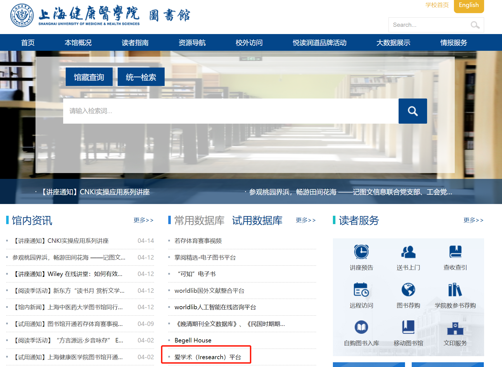
Task: Open the 资源导航 menu item
Action: coord(192,43)
